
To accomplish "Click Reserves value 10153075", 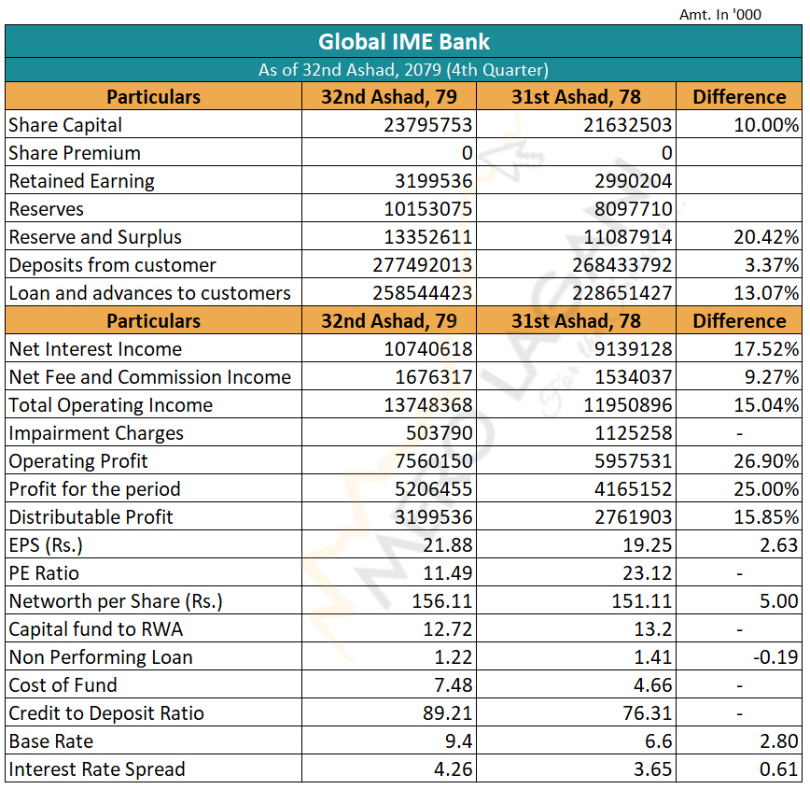I will pyautogui.click(x=427, y=209).
